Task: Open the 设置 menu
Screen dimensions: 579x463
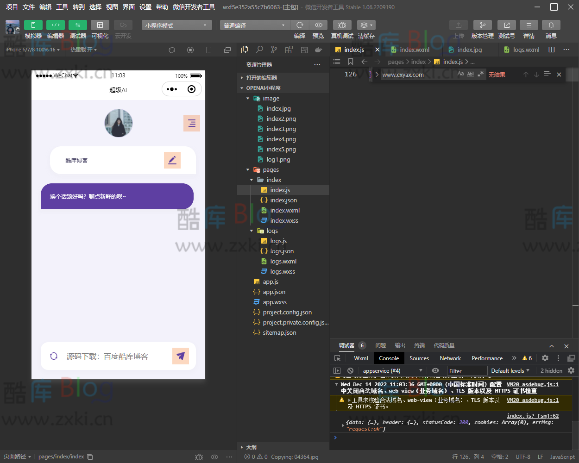Action: tap(145, 7)
